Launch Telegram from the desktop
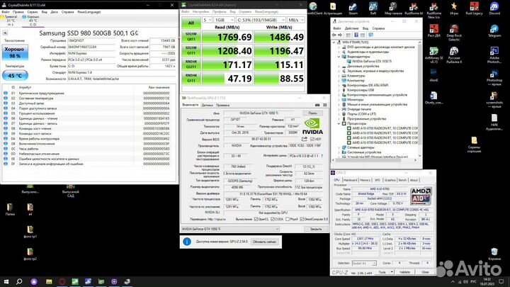The height and width of the screenshot is (287, 510). pyautogui.click(x=494, y=31)
